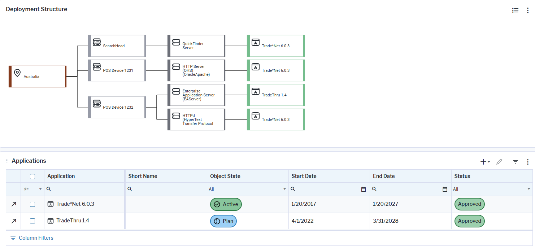Open the Start Date filter calendar picker

364,189
